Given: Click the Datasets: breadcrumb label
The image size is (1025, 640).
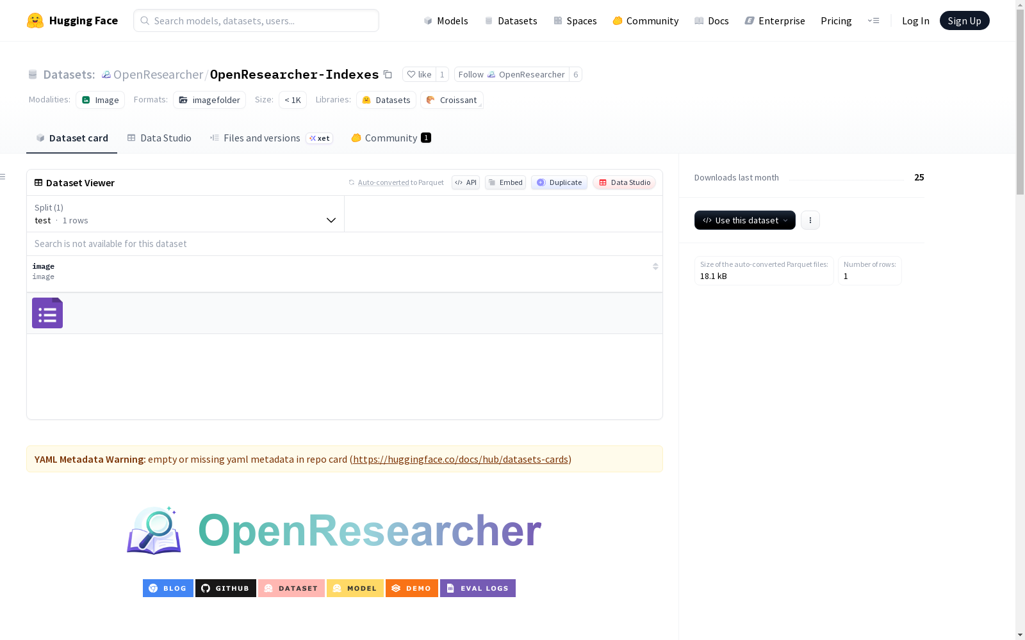Looking at the screenshot, I should [69, 74].
